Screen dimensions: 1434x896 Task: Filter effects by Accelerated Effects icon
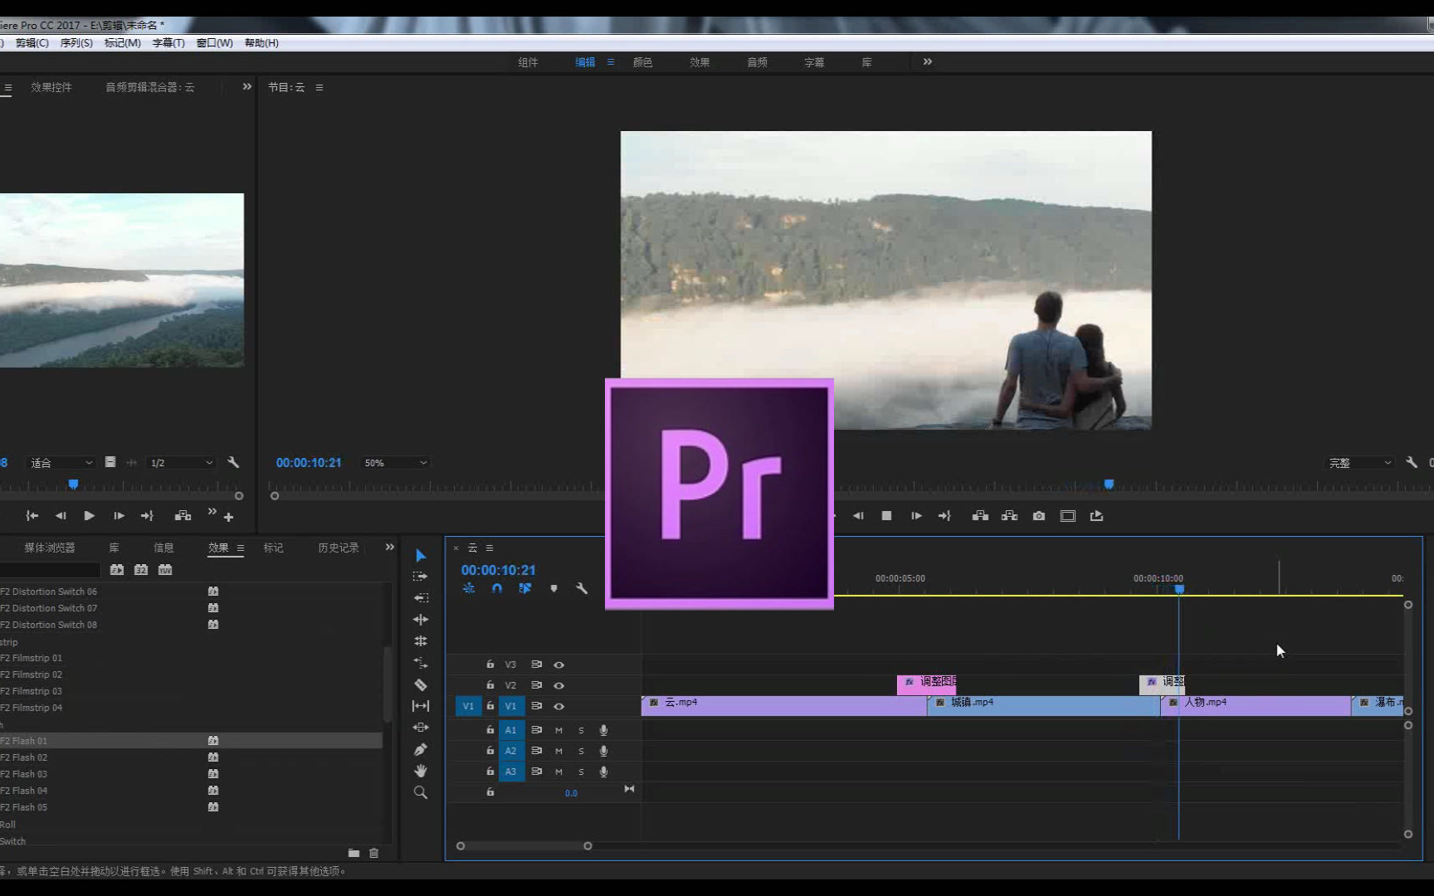coord(117,570)
